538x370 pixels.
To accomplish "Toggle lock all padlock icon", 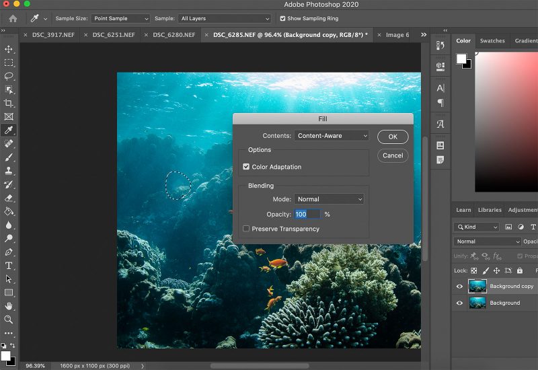I will point(520,270).
